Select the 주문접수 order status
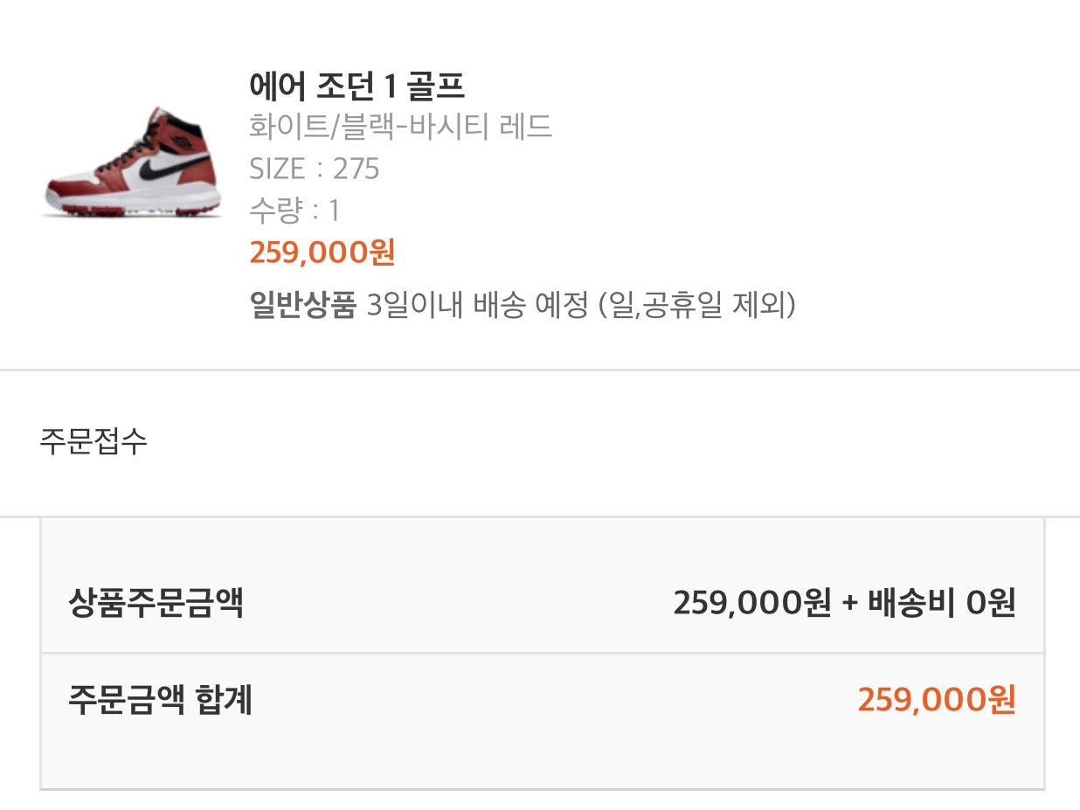Screen dimensions: 1080x810 [x=93, y=441]
